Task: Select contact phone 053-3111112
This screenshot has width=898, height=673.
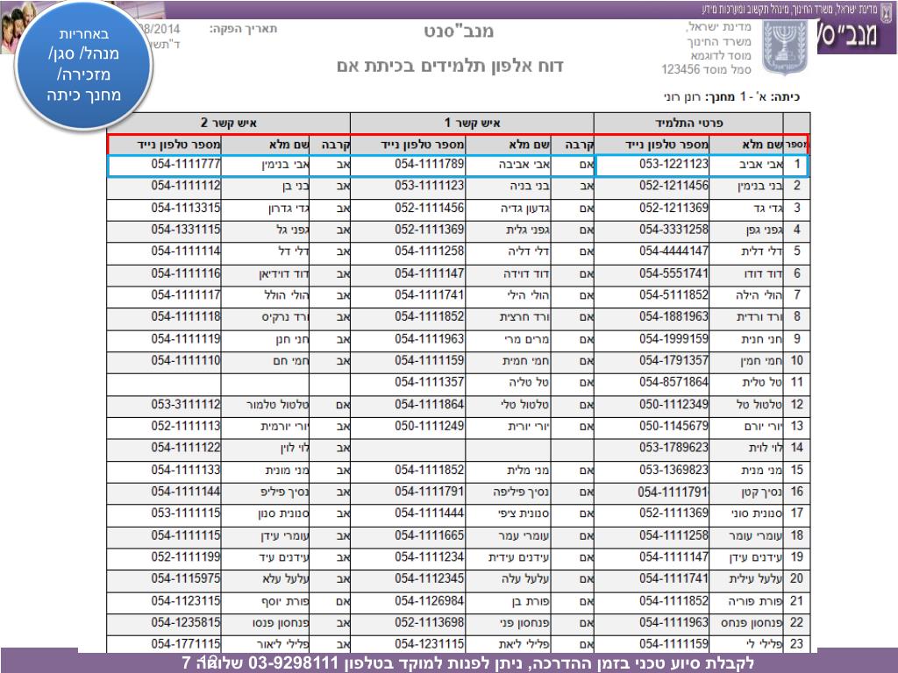Action: 186,405
